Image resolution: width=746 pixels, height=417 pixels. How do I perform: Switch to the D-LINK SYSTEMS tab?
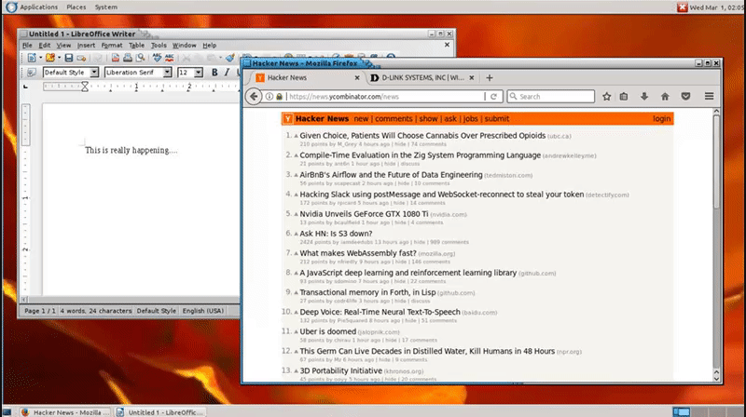coord(421,77)
